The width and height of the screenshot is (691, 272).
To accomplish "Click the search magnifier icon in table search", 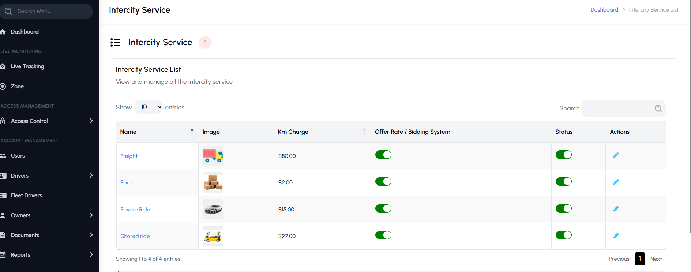I will click(658, 108).
